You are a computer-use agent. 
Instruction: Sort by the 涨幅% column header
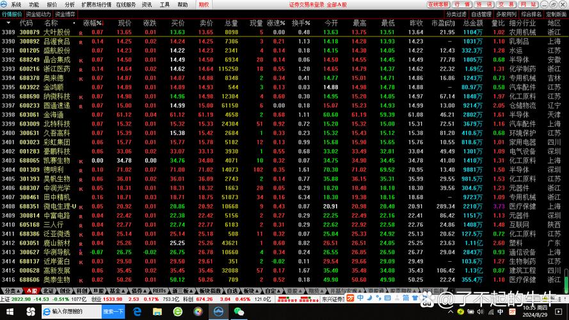click(93, 22)
